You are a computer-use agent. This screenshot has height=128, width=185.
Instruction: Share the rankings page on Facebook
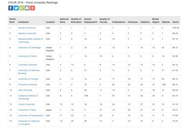[x=11, y=8]
